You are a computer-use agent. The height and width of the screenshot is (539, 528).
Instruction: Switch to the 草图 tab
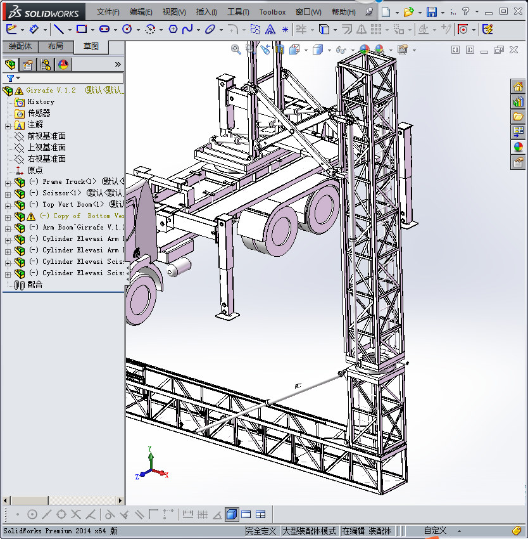91,46
